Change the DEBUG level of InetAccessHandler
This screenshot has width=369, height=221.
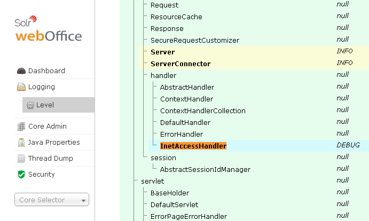(x=348, y=145)
